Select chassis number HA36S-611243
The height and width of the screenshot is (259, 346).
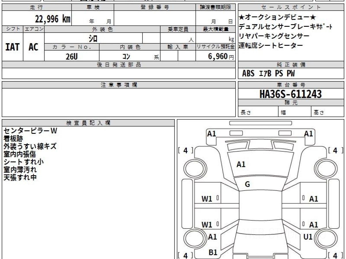point(291,94)
